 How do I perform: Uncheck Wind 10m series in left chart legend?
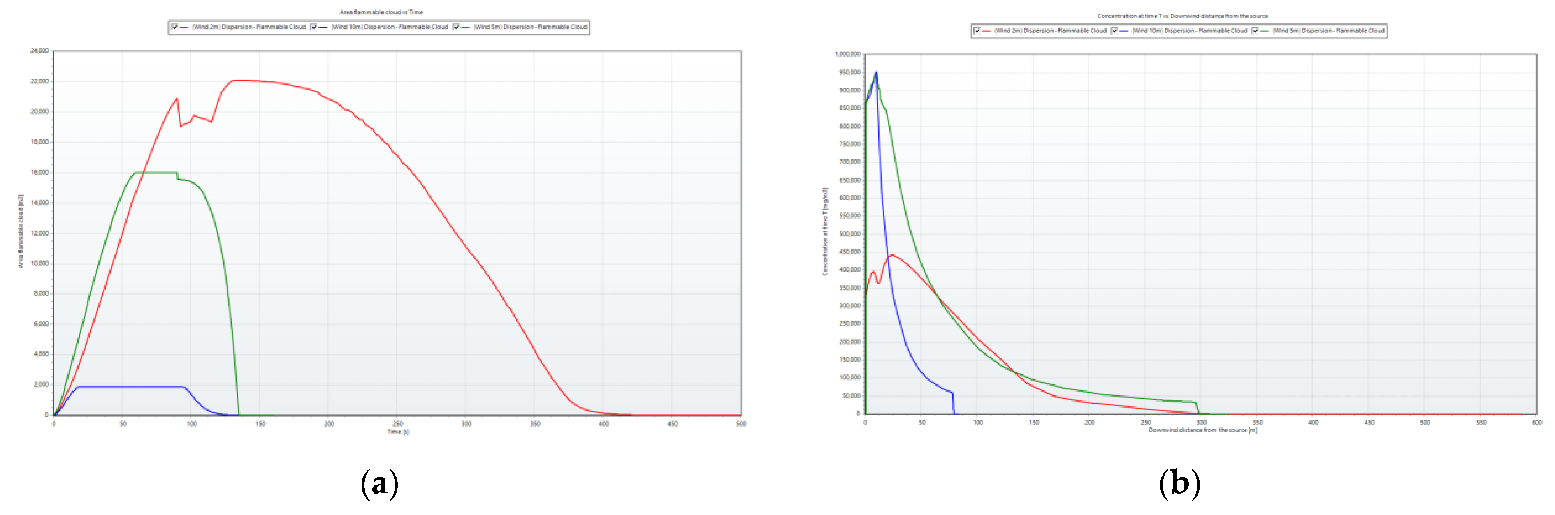313,27
